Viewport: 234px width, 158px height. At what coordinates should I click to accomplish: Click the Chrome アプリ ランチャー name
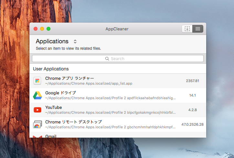[69, 78]
